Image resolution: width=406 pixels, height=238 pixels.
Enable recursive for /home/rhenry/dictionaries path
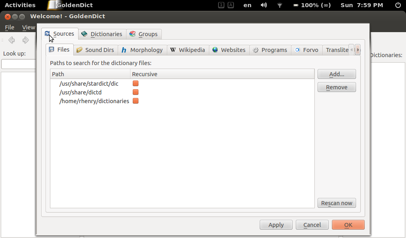[136, 101]
